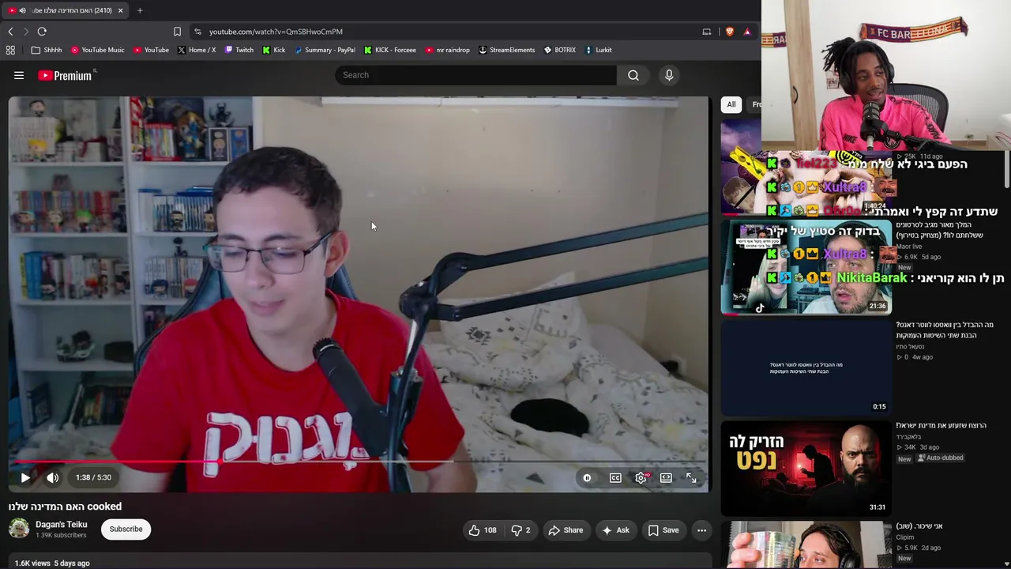The height and width of the screenshot is (569, 1011).
Task: Open the Lurkit bookmark
Action: point(599,50)
